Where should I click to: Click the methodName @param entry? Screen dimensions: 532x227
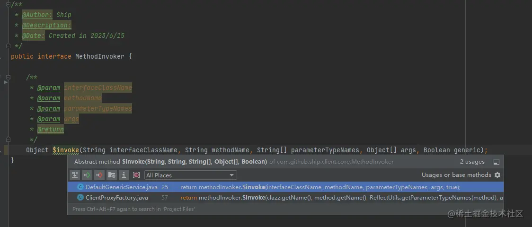tap(82, 98)
